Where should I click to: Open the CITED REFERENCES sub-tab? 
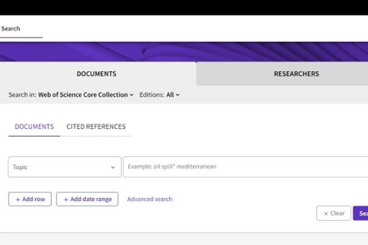pyautogui.click(x=96, y=127)
